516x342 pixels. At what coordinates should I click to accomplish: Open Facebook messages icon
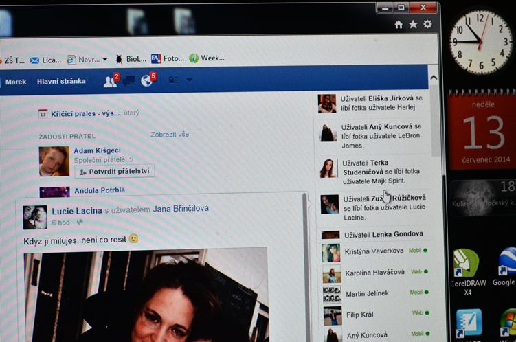[129, 81]
